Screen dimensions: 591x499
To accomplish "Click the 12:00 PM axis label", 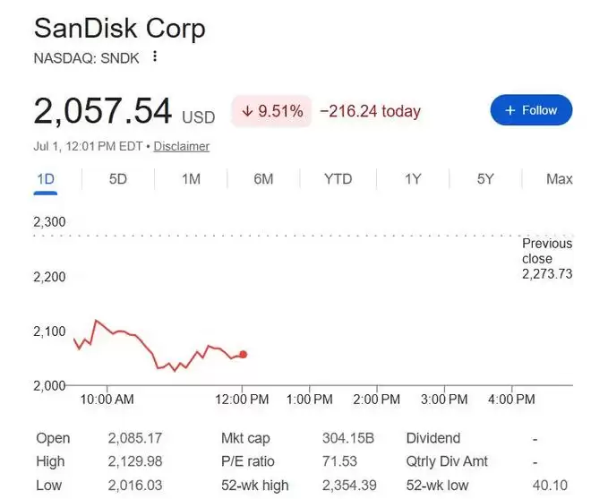I will tap(242, 399).
